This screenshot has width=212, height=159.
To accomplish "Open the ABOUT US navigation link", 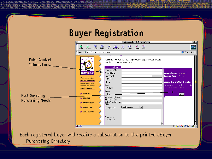I will click(x=87, y=107).
